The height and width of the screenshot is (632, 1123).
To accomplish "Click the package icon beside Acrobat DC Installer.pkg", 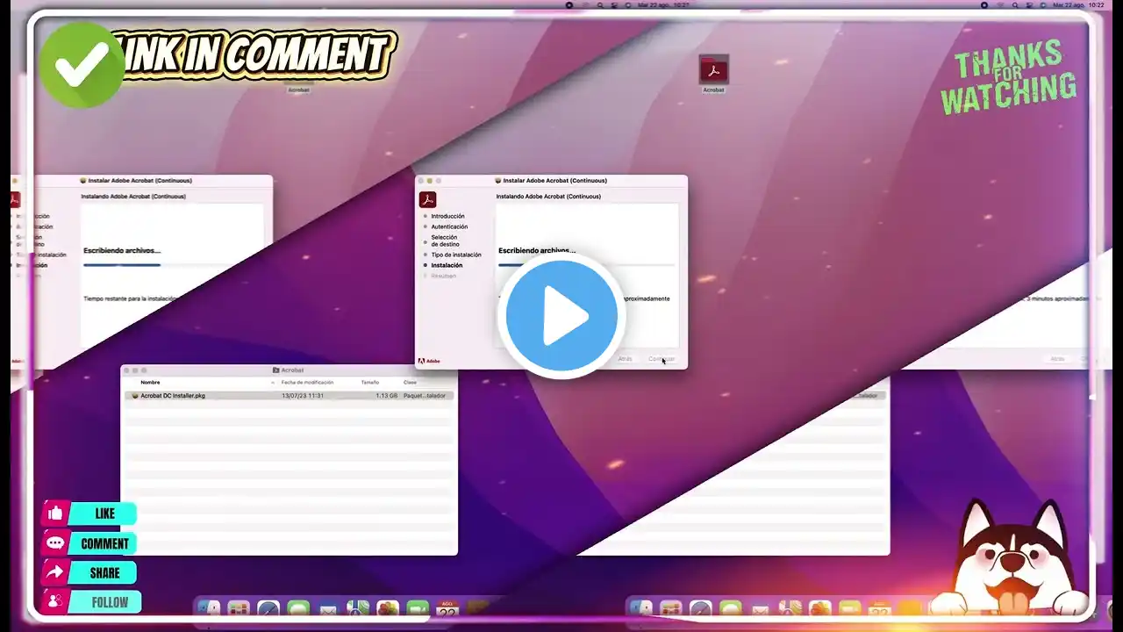I will [x=135, y=396].
